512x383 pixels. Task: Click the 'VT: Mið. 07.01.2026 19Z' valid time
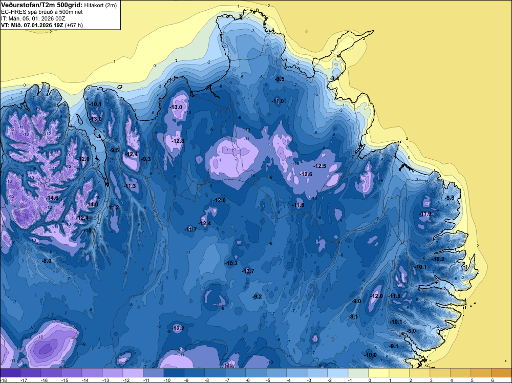(32, 25)
